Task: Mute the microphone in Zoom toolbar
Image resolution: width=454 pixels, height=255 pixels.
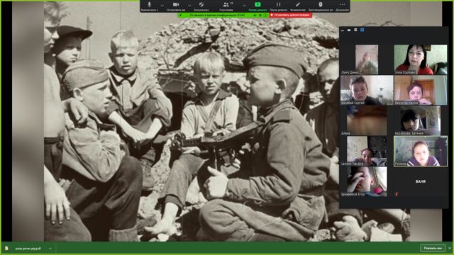Action: (x=150, y=5)
